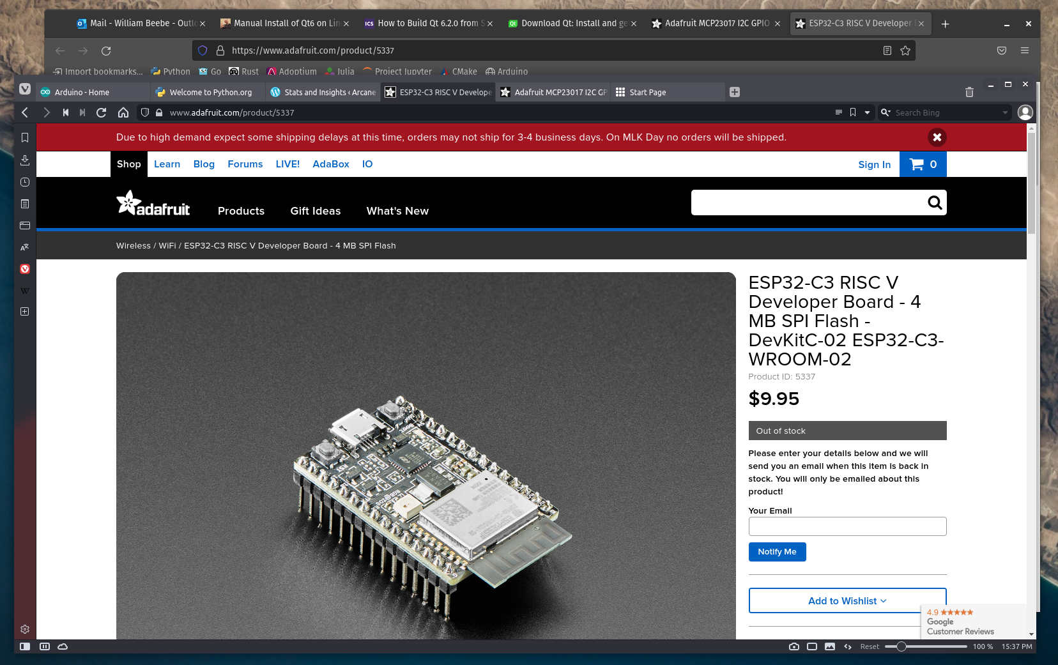This screenshot has height=665, width=1058.
Task: Click the adafruit logo
Action: tap(153, 203)
